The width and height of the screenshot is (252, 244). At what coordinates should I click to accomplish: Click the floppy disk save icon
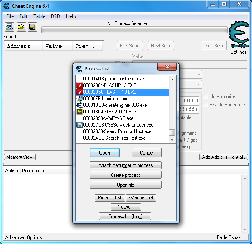point(32,27)
